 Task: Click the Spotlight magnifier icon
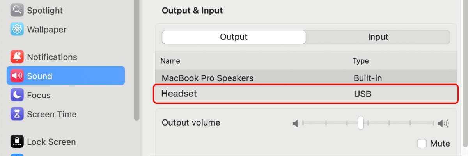[x=17, y=10]
